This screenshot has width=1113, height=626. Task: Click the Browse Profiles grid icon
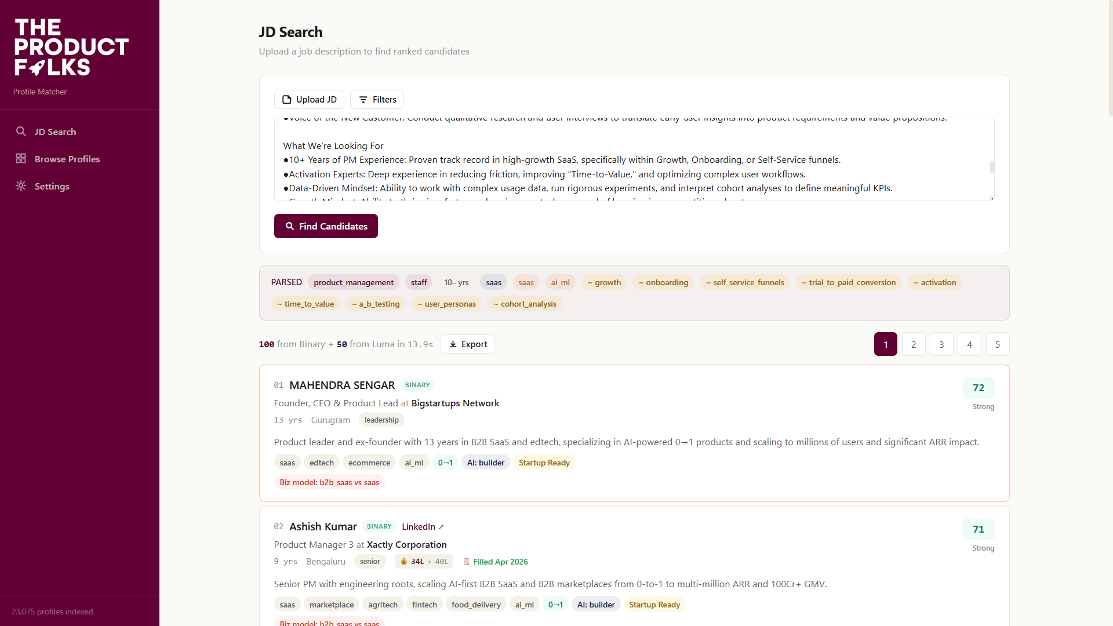(21, 158)
